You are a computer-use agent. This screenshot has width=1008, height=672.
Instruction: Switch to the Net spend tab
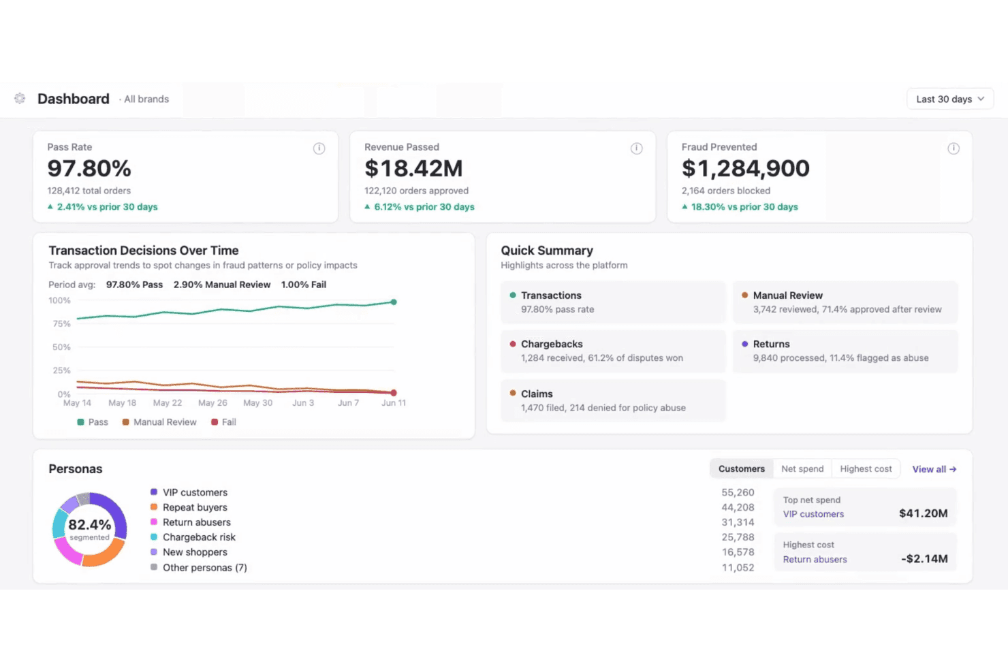[802, 468]
